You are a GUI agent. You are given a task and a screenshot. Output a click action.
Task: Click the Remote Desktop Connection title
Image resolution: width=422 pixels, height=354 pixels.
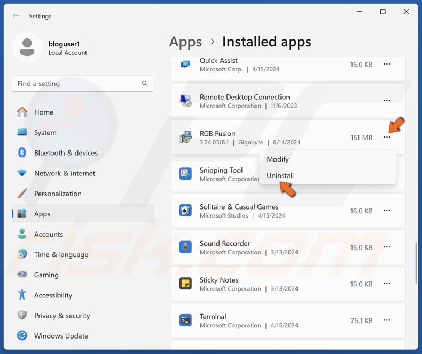tap(245, 97)
